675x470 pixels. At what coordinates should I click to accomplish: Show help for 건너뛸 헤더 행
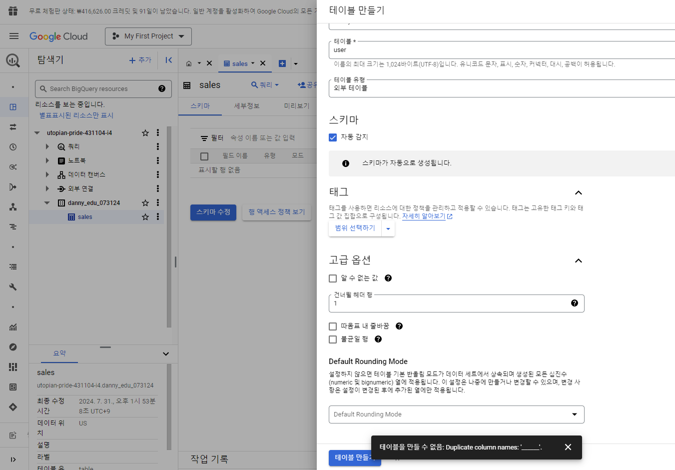(x=575, y=303)
